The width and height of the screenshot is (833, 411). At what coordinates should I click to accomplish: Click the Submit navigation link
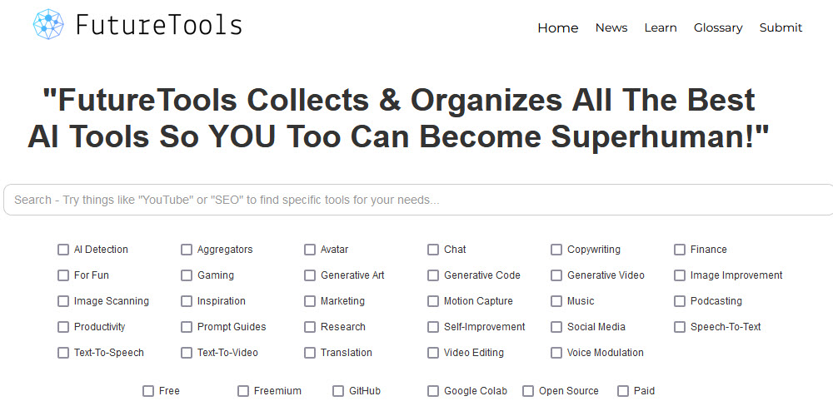tap(781, 27)
